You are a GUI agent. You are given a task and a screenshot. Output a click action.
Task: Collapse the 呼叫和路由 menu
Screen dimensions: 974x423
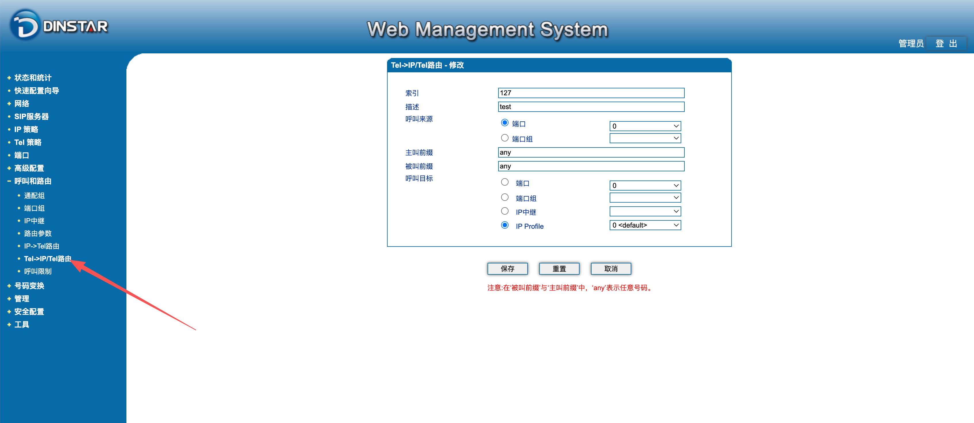coord(32,181)
